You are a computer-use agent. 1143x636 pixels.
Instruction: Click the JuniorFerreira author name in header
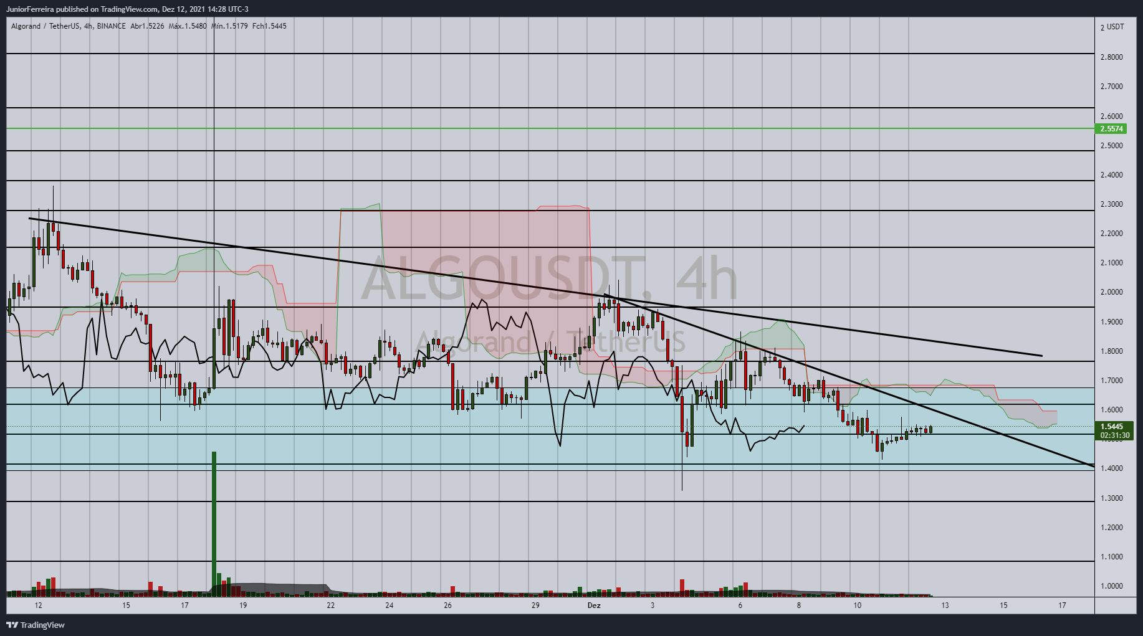[x=28, y=9]
